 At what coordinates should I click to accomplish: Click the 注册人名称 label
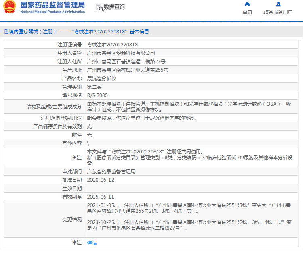coord(69,53)
